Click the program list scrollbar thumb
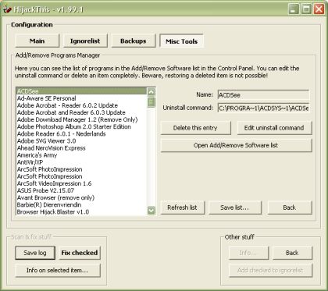This screenshot has height=291, width=328. click(151, 101)
